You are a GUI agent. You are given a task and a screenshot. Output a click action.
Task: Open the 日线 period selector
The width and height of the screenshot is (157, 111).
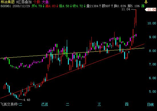click(x=150, y=105)
